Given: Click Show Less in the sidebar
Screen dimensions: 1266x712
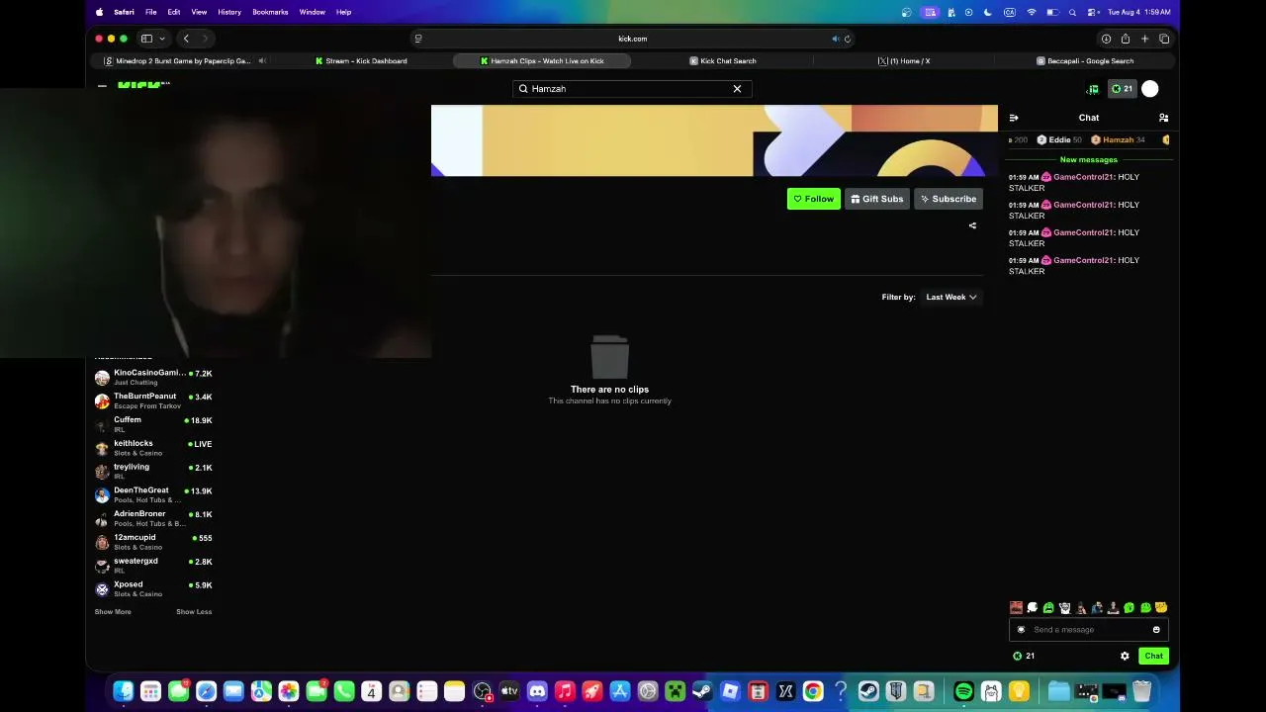Looking at the screenshot, I should [194, 612].
